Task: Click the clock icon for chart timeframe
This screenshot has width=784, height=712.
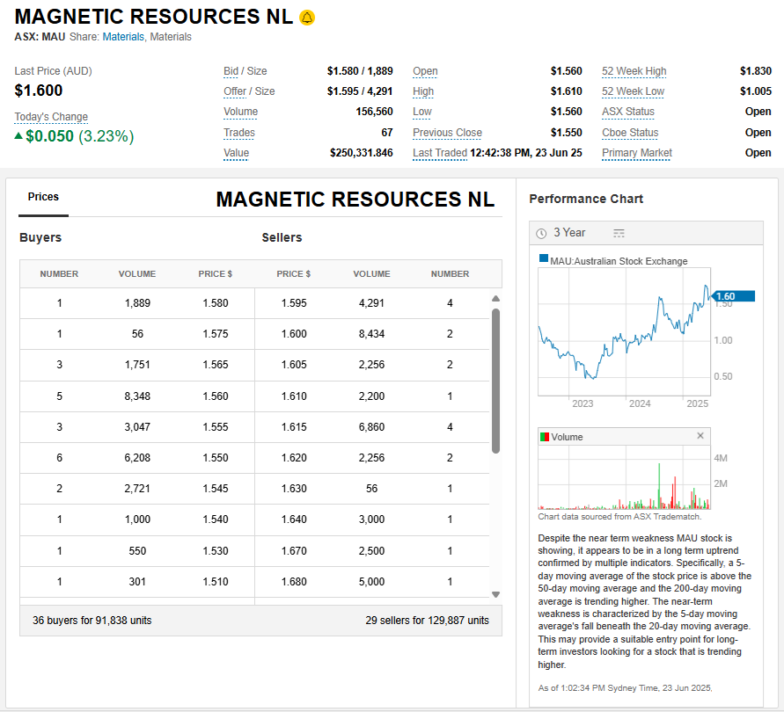Action: [x=541, y=233]
